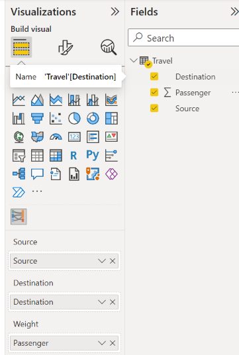The image size is (239, 355).
Task: Choose the funnel chart visual
Action: 37,119
